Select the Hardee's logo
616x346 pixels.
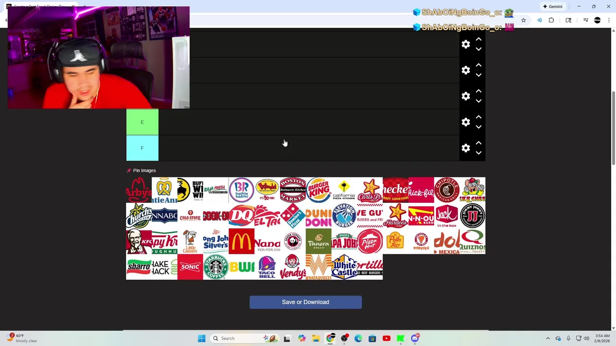coord(395,216)
